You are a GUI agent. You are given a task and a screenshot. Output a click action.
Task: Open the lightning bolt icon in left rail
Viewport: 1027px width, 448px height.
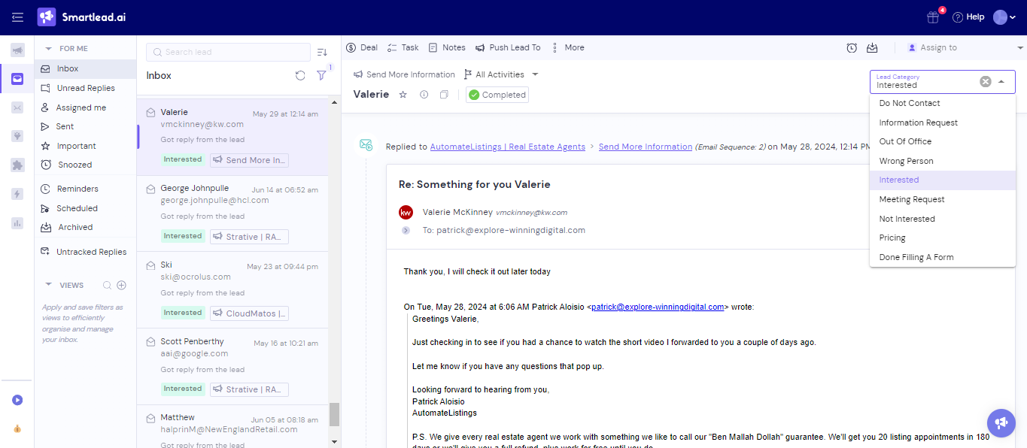click(17, 194)
